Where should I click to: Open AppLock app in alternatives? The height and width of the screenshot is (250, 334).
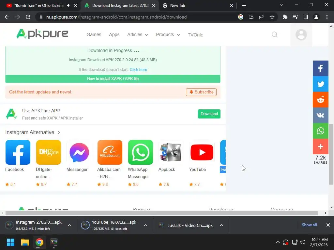[171, 152]
